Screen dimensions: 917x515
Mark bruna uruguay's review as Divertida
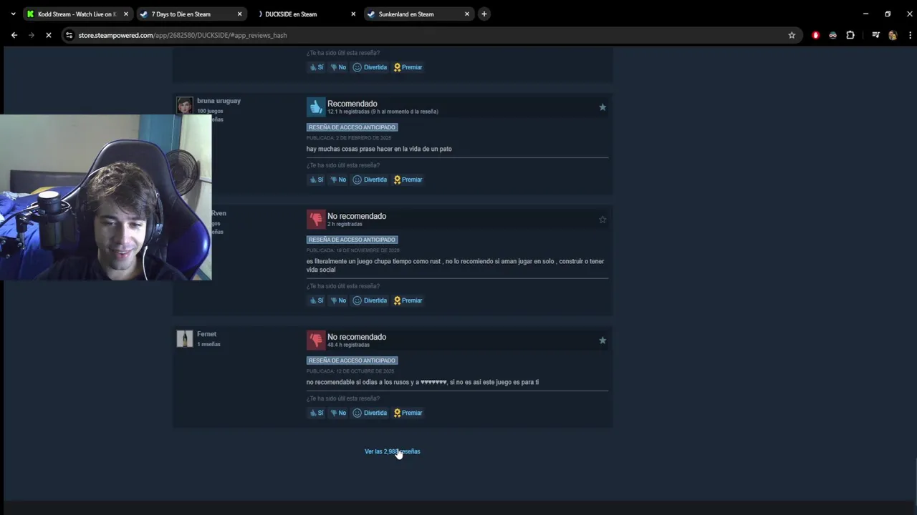[x=370, y=180]
